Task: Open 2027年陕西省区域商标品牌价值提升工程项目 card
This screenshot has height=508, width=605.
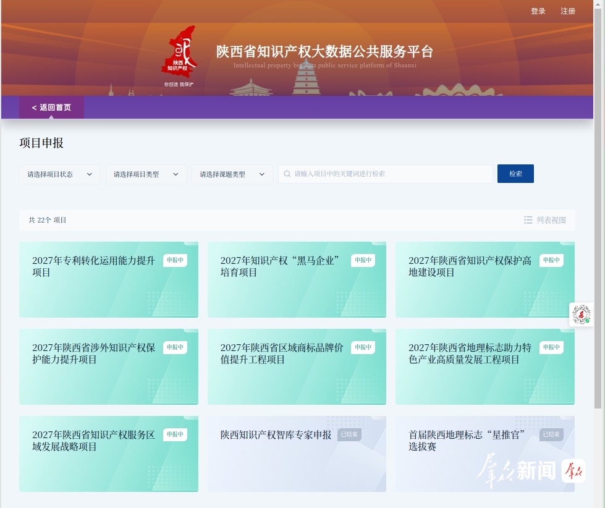Action: click(297, 367)
